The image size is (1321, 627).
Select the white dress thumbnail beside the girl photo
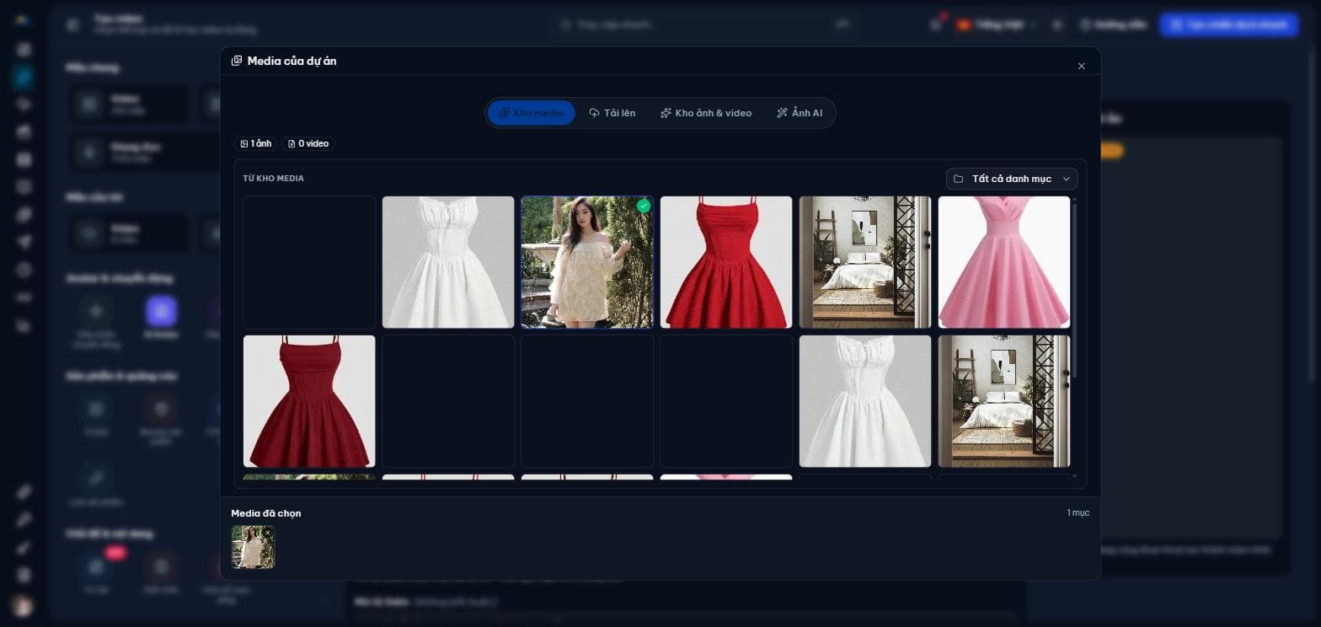[448, 262]
